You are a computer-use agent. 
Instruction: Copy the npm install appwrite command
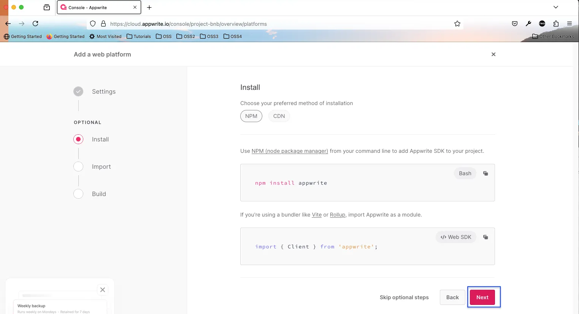(485, 173)
